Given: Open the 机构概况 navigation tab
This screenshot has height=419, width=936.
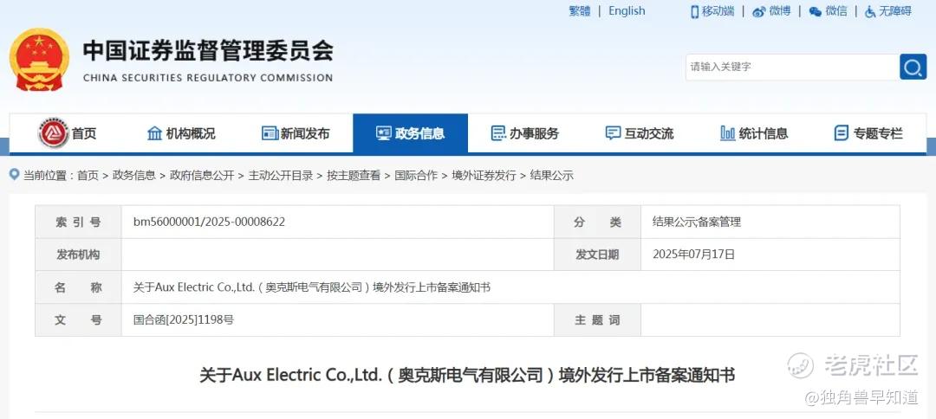Looking at the screenshot, I should coord(181,133).
